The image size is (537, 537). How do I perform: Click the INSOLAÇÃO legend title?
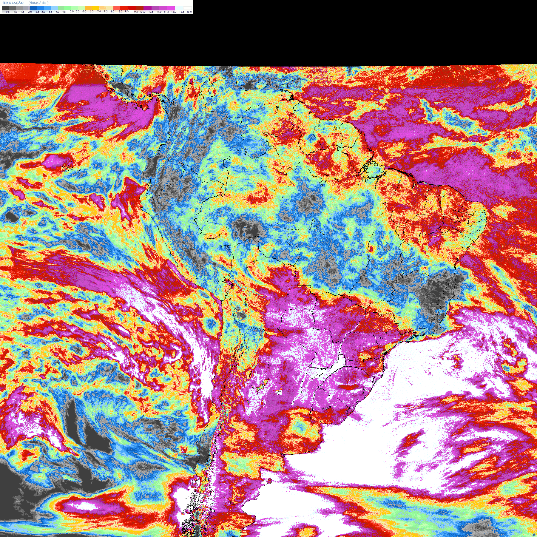[13, 3]
